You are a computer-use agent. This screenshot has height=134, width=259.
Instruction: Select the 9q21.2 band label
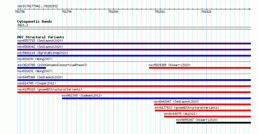(x=23, y=25)
